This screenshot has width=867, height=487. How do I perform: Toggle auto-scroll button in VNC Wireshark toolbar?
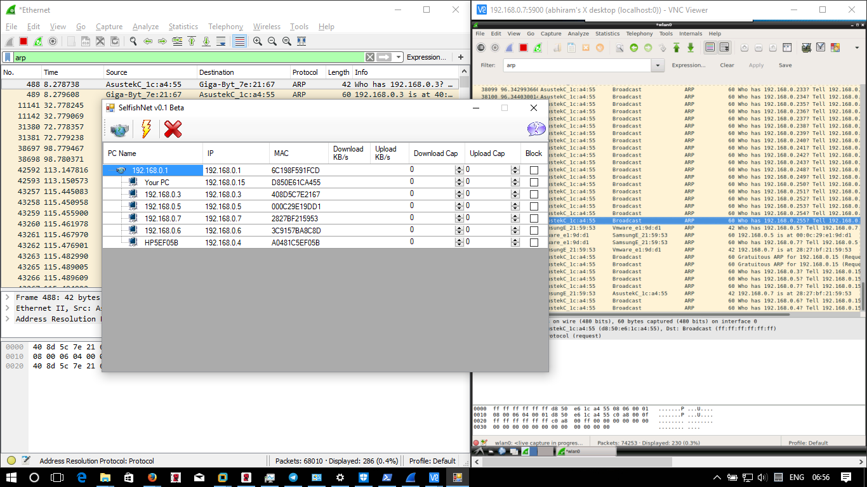point(724,48)
